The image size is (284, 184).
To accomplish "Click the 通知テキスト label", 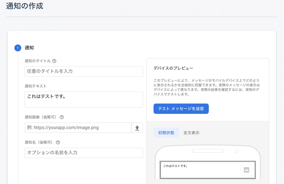I will [x=35, y=86].
